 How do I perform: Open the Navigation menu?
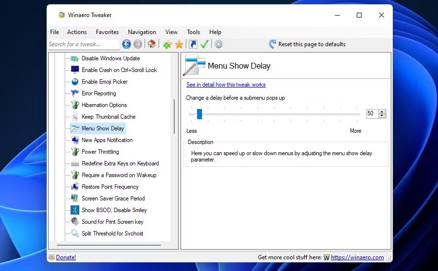[x=142, y=32]
